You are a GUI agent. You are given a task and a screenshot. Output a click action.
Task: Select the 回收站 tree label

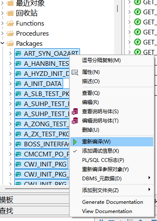27,13
